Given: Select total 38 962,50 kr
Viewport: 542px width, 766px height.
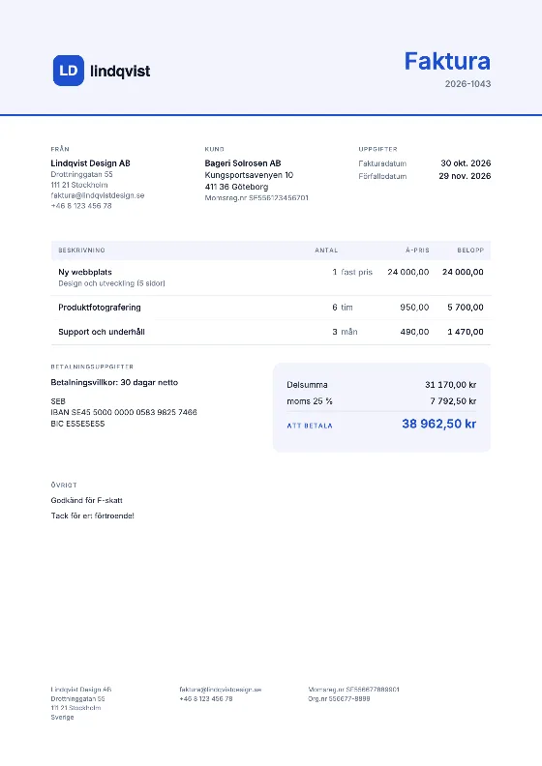Looking at the screenshot, I should (438, 424).
